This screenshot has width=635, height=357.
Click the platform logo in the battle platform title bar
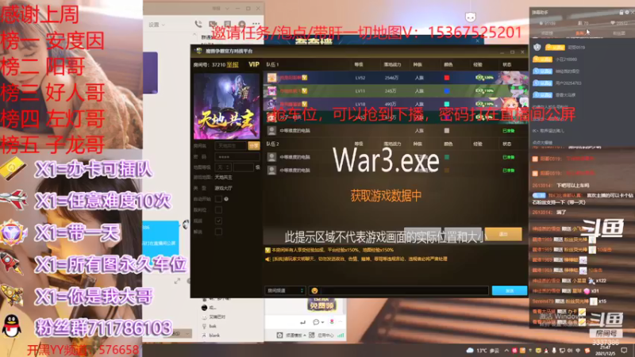199,51
